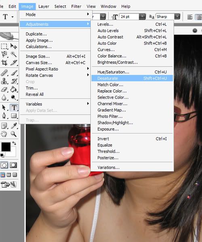Image resolution: width=202 pixels, height=242 pixels.
Task: Choose Curves adjustment
Action: pyautogui.click(x=132, y=50)
